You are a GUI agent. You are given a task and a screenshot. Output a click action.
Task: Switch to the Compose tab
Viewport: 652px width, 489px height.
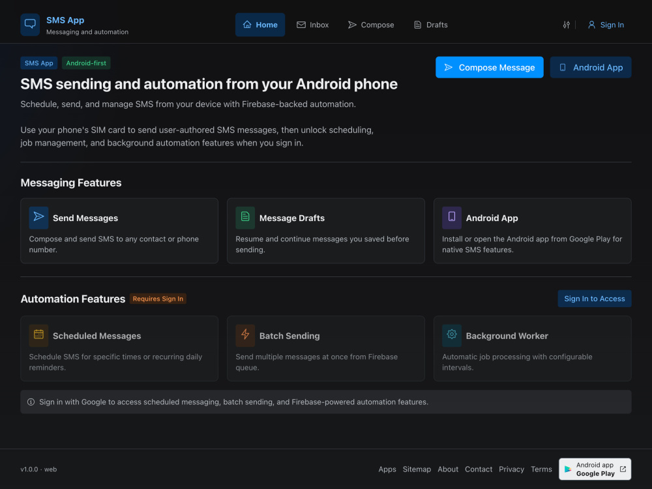coord(371,25)
